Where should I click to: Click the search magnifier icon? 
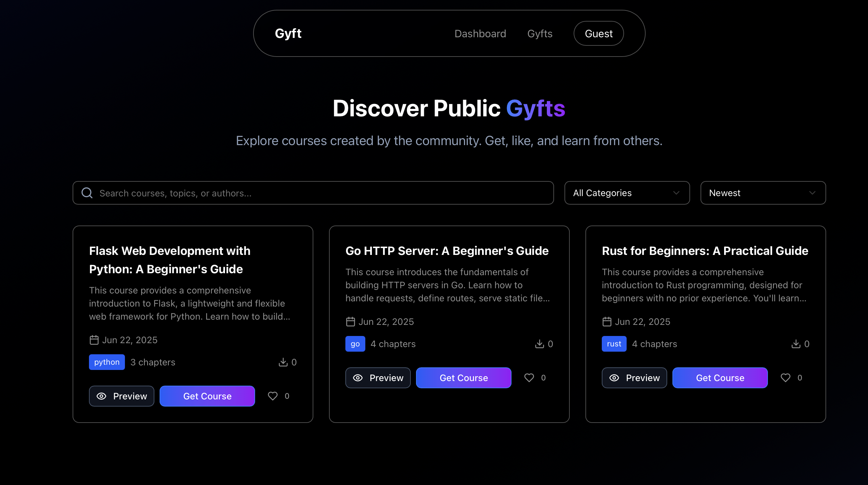87,193
